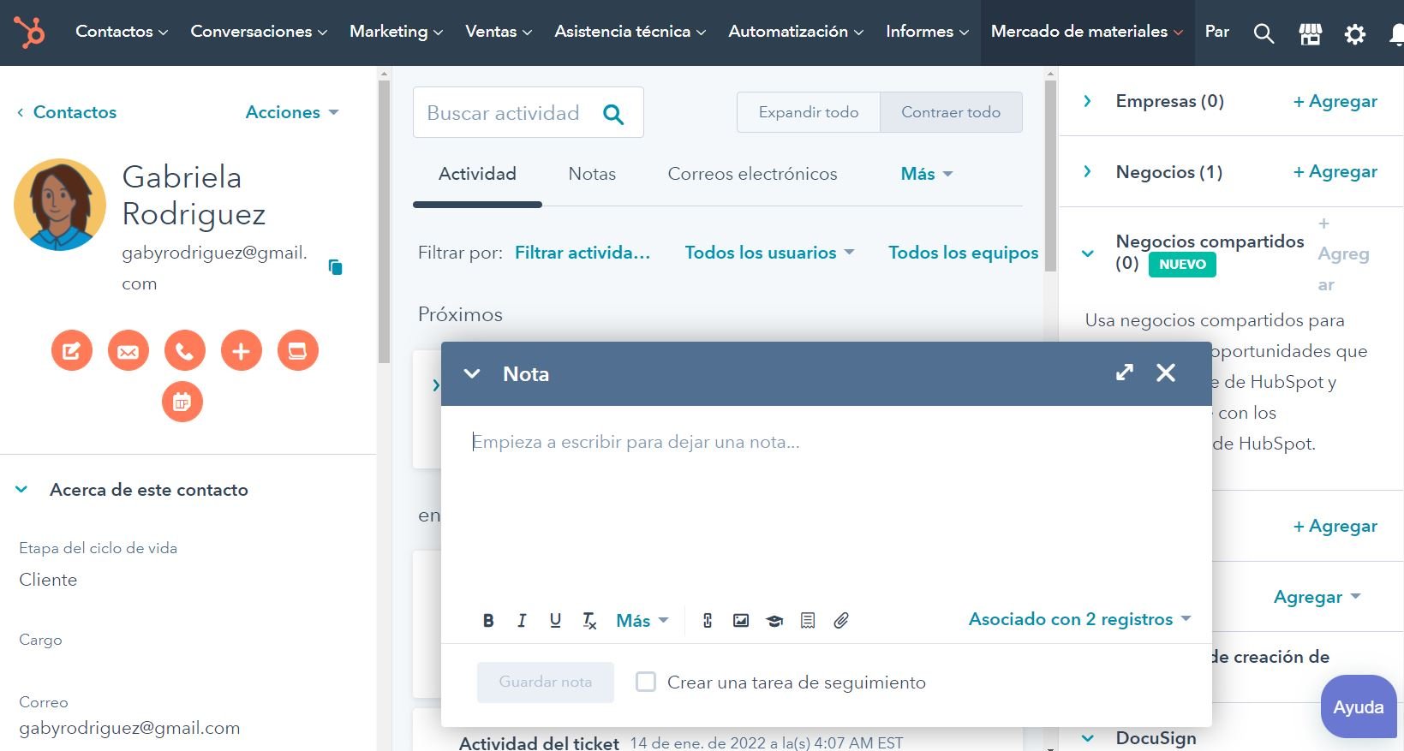Toggle italic formatting in the note editor
The width and height of the screenshot is (1404, 751).
522,621
